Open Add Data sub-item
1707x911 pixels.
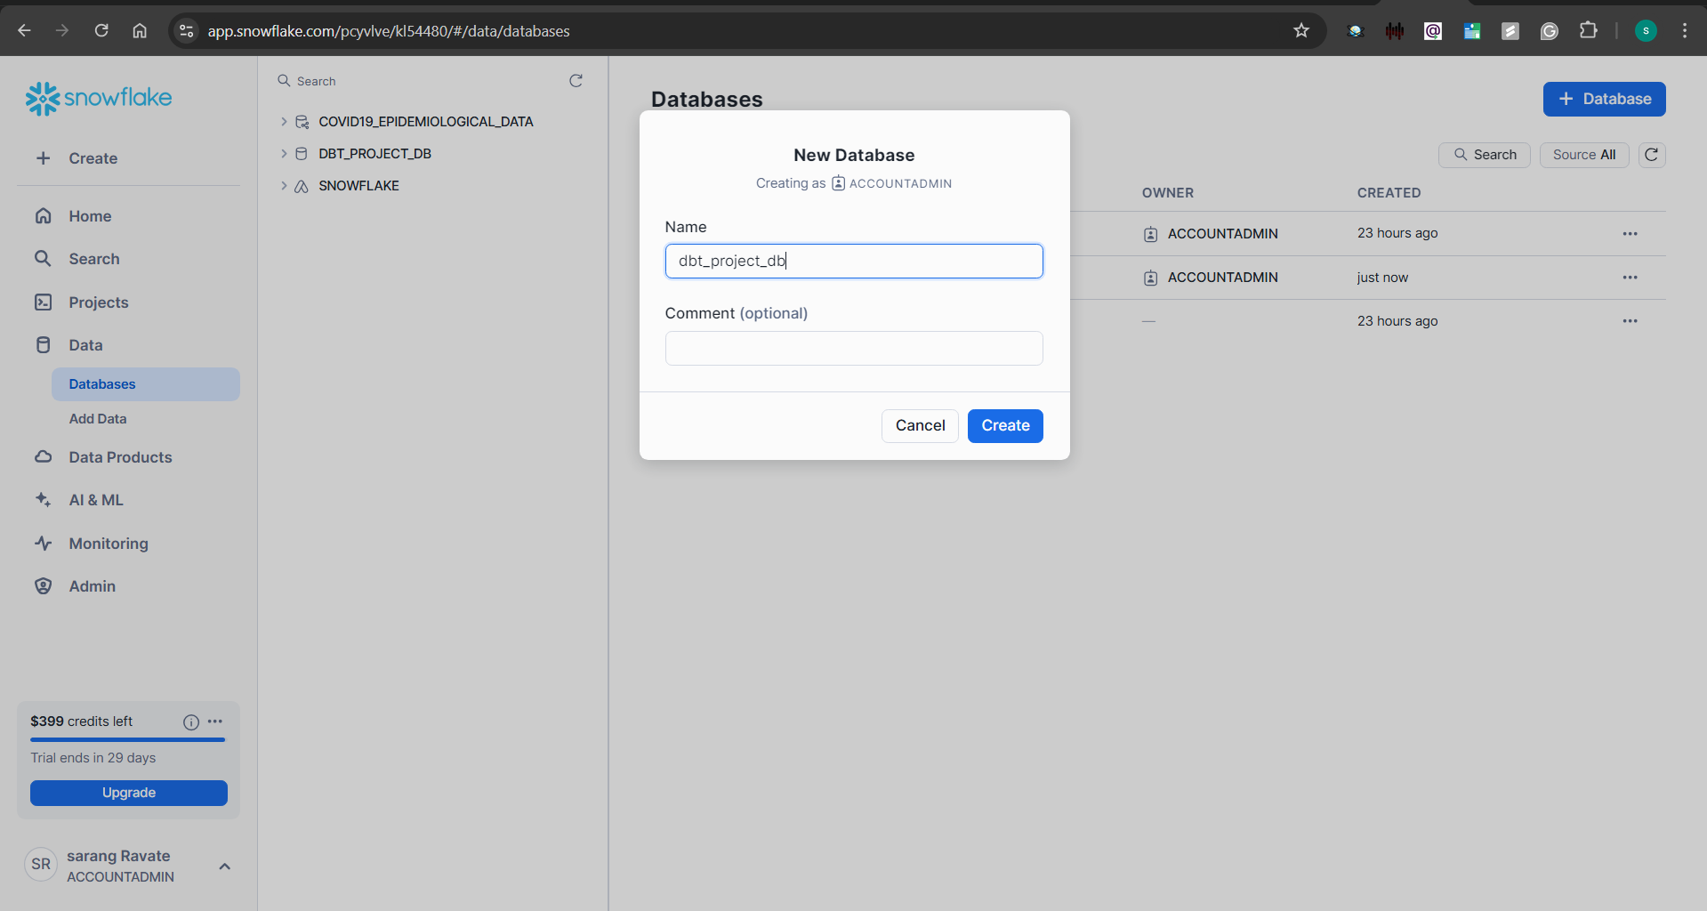(x=98, y=419)
